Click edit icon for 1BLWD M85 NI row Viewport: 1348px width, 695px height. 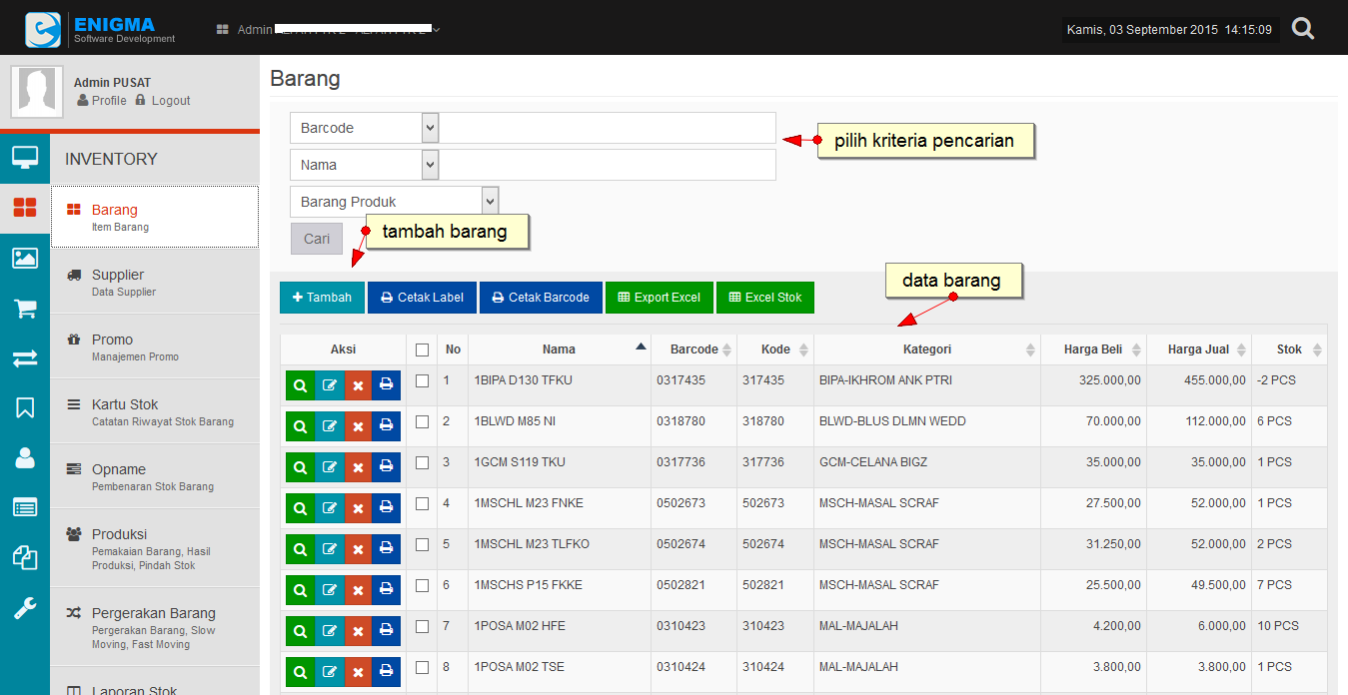pos(330,426)
